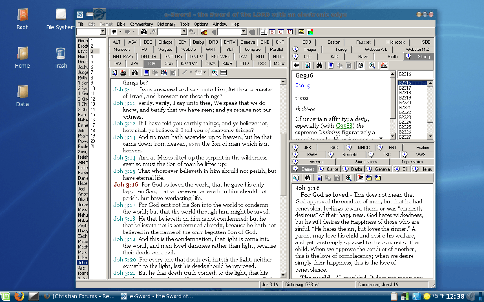Expand the God dropdown in Bible toolbar
The width and height of the screenshot is (484, 302).
205,72
